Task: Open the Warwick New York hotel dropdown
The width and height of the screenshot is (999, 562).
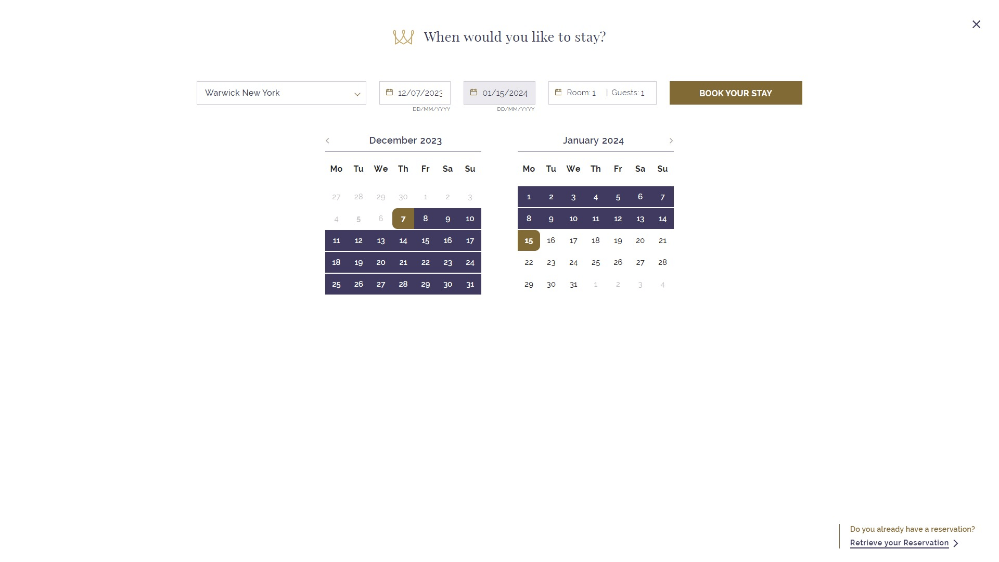Action: [x=281, y=93]
